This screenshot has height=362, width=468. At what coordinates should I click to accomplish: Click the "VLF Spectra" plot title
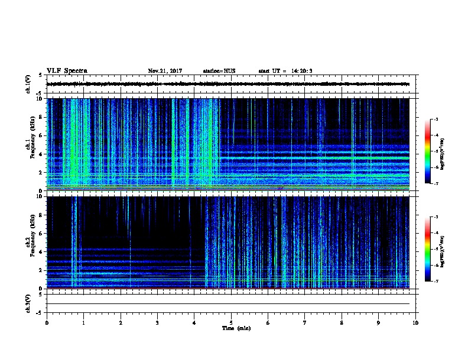[x=67, y=71]
